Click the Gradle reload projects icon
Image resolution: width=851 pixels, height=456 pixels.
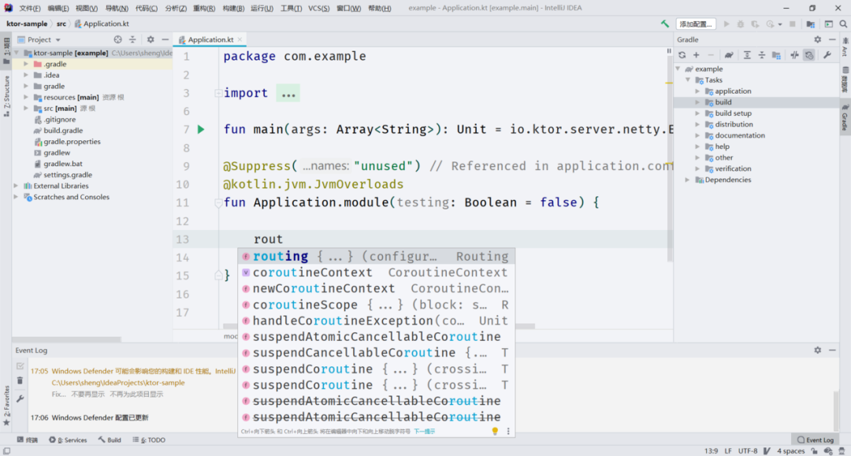682,55
